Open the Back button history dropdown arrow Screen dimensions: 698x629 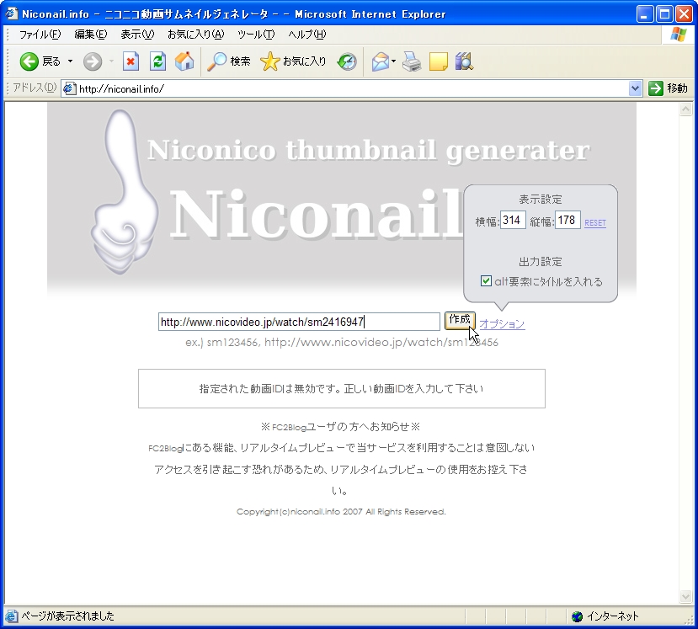(x=71, y=61)
